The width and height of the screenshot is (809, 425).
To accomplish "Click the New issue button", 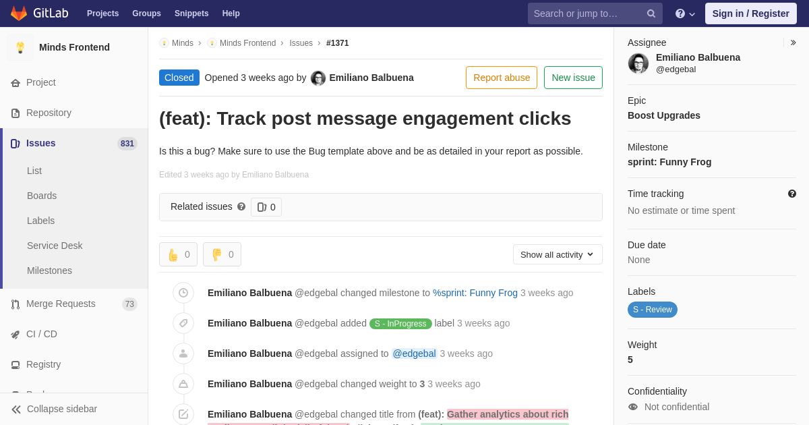I will 573,78.
